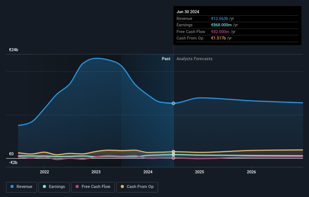This screenshot has width=309, height=197.
Task: Click the Past section label
Action: (166, 59)
